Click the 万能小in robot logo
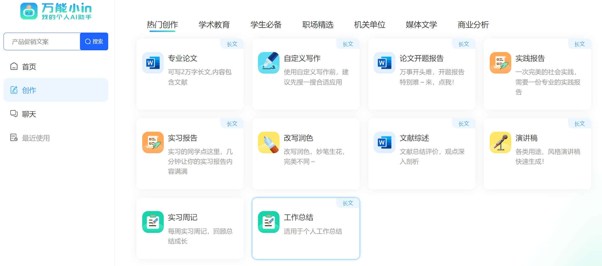602x266 pixels. tap(29, 11)
